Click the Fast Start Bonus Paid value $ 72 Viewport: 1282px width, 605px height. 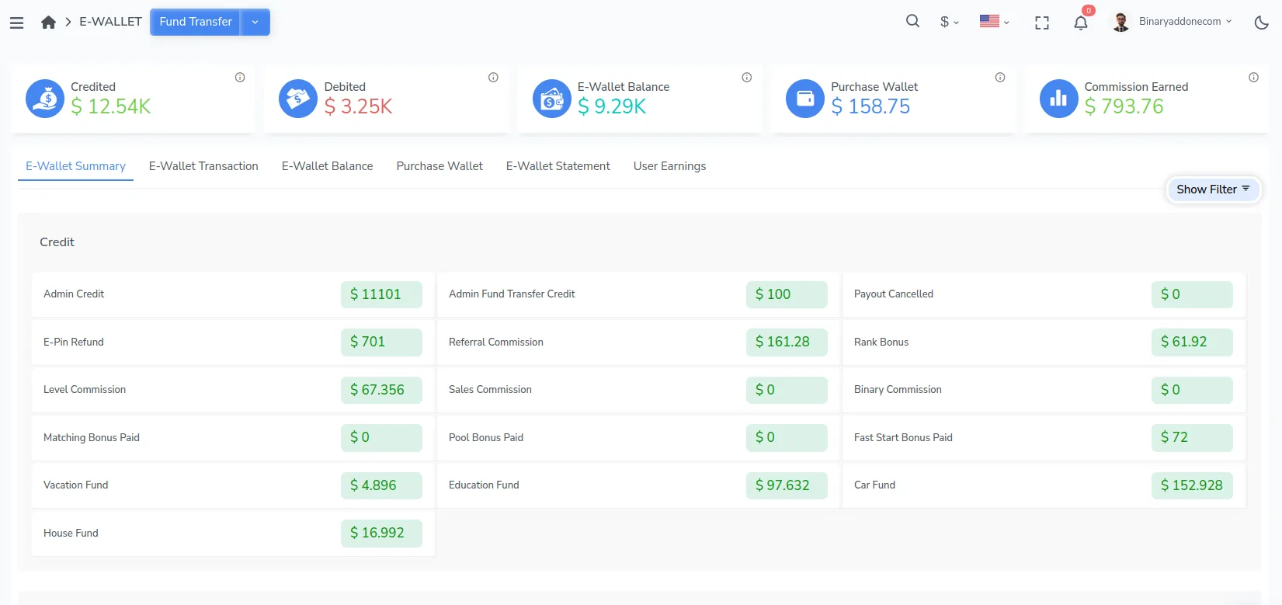tap(1192, 437)
